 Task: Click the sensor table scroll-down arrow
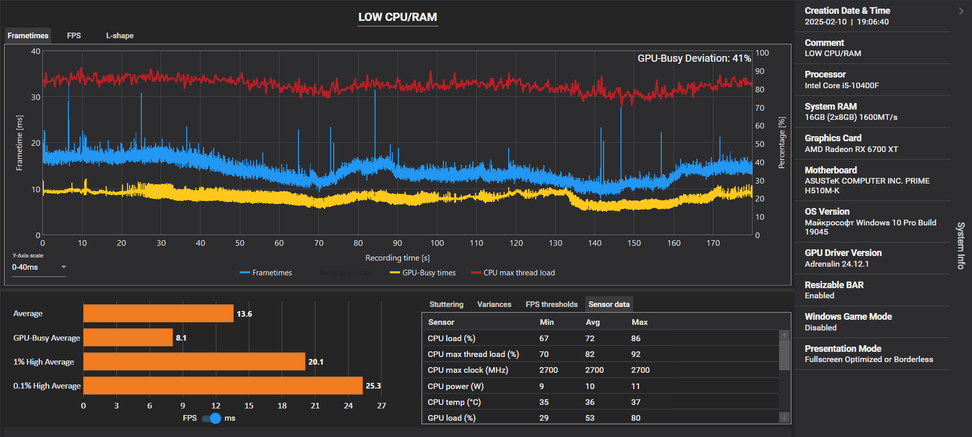[784, 418]
